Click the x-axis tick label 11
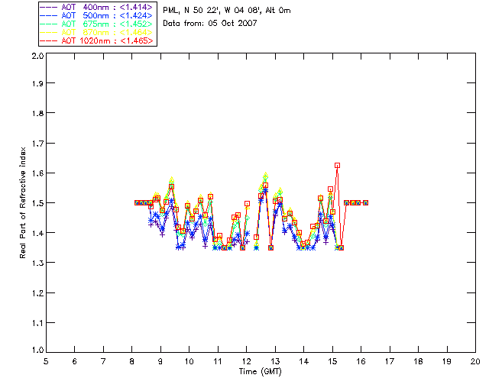 [x=218, y=361]
